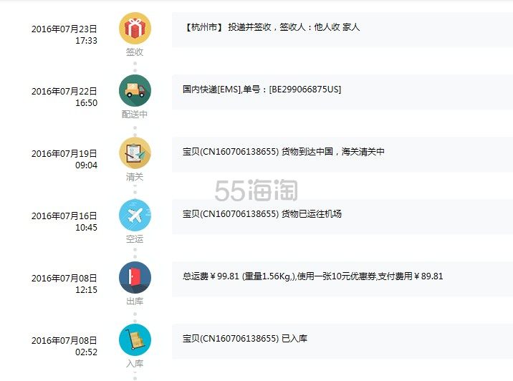Screen dimensions: 513x381
Task: Select the red door 出库 icon
Action: 135,277
